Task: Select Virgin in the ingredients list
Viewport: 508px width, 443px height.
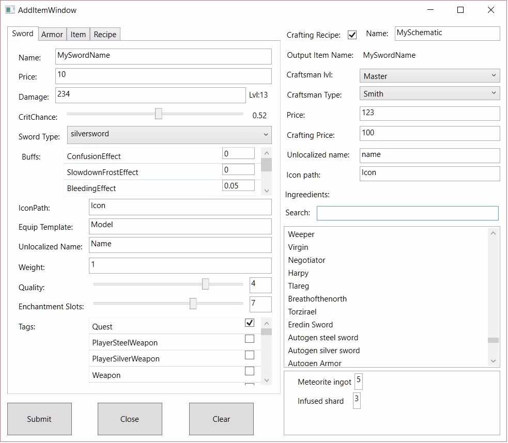Action: 387,247
